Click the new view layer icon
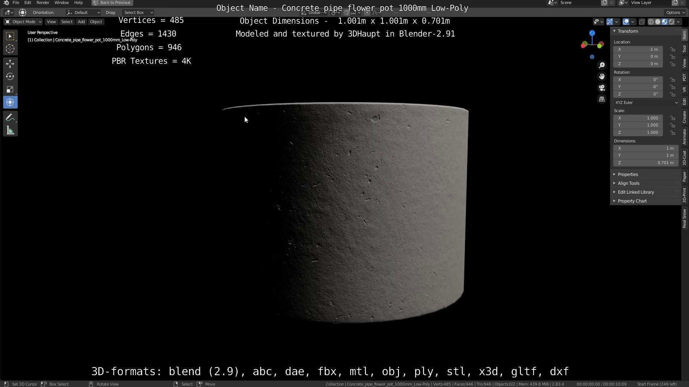 (675, 3)
